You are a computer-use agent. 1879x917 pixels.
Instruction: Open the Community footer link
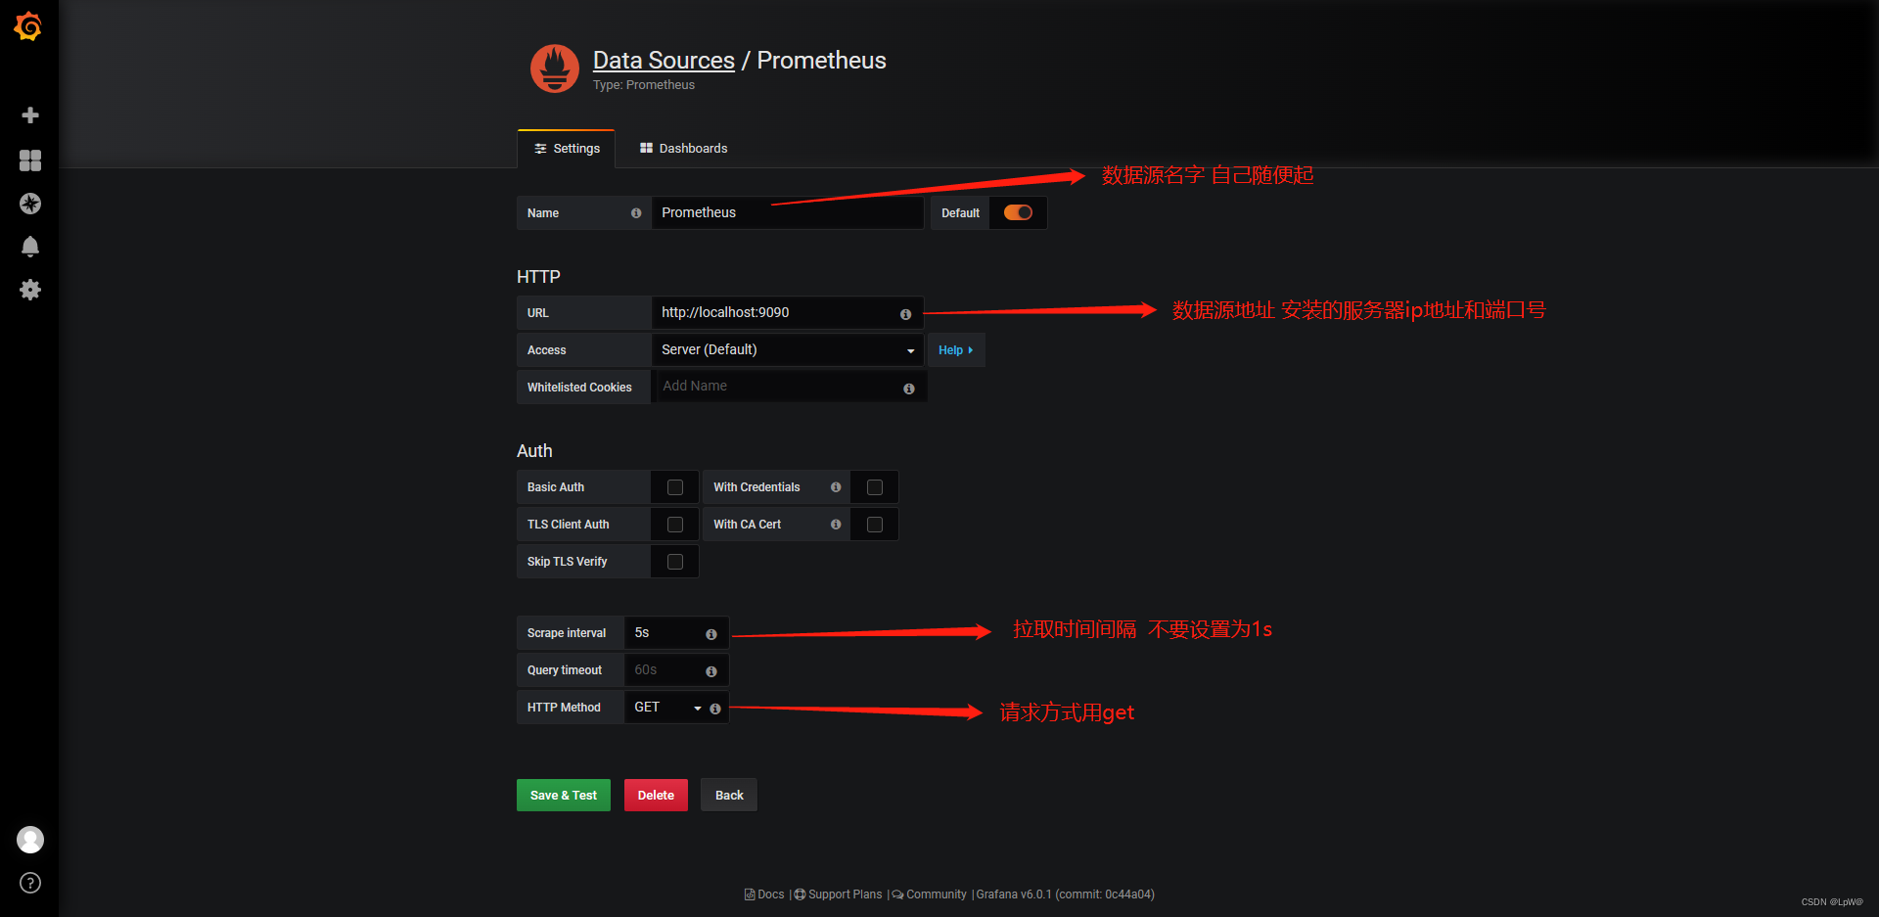929,894
